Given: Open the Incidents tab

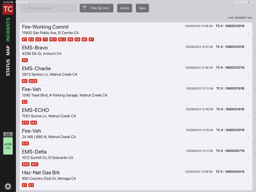Looking at the screenshot, I should tap(8, 30).
